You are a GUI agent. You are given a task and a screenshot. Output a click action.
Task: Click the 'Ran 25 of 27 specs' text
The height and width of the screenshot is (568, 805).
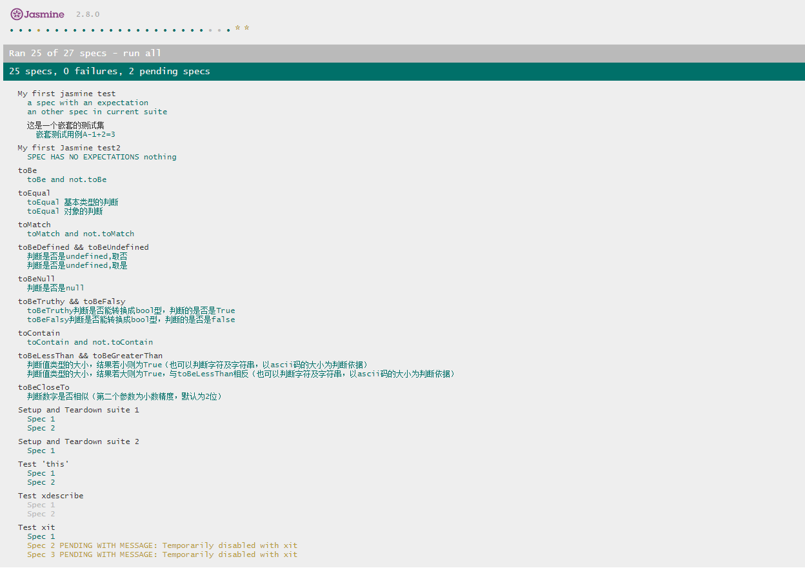click(x=58, y=53)
